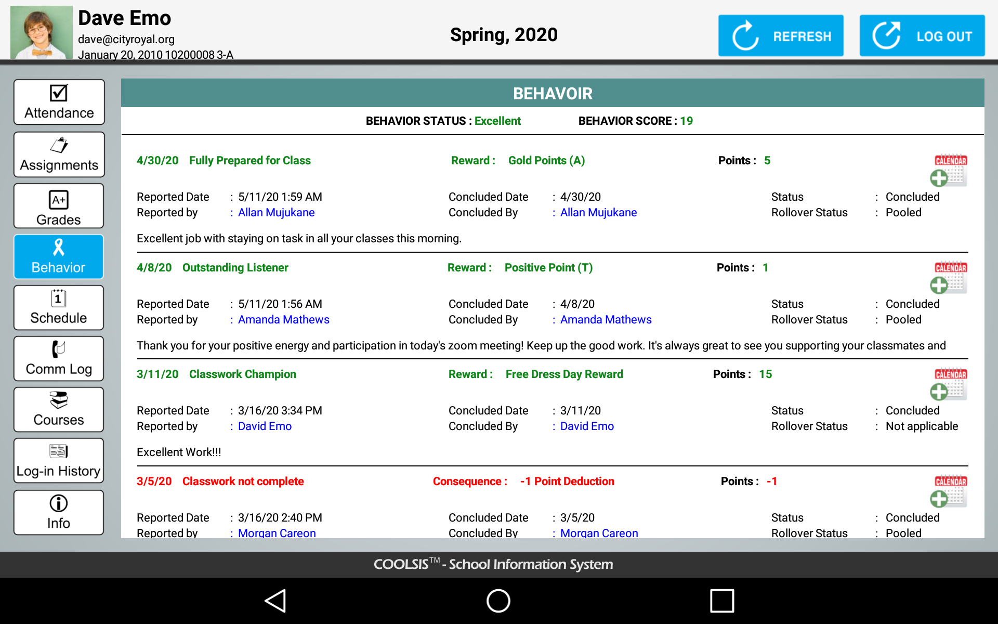998x624 pixels.
Task: Click the 5/11/20 1:59 AM reported date
Action: pyautogui.click(x=280, y=197)
